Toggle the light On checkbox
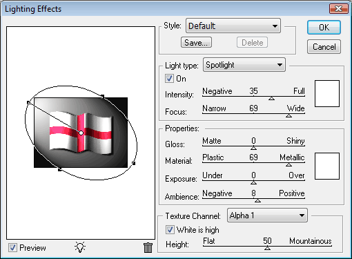The height and width of the screenshot is (259, 352). coord(169,79)
